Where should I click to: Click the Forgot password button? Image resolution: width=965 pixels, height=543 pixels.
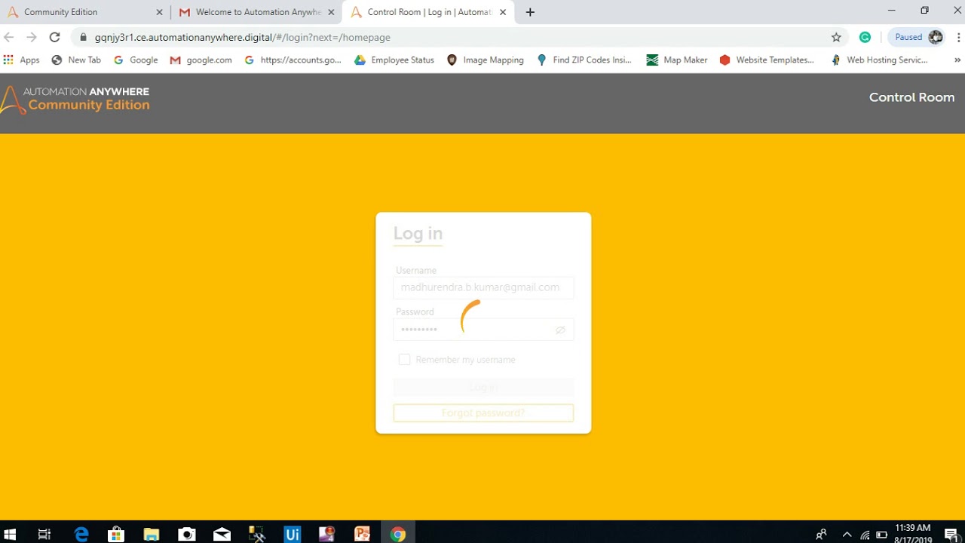[483, 413]
